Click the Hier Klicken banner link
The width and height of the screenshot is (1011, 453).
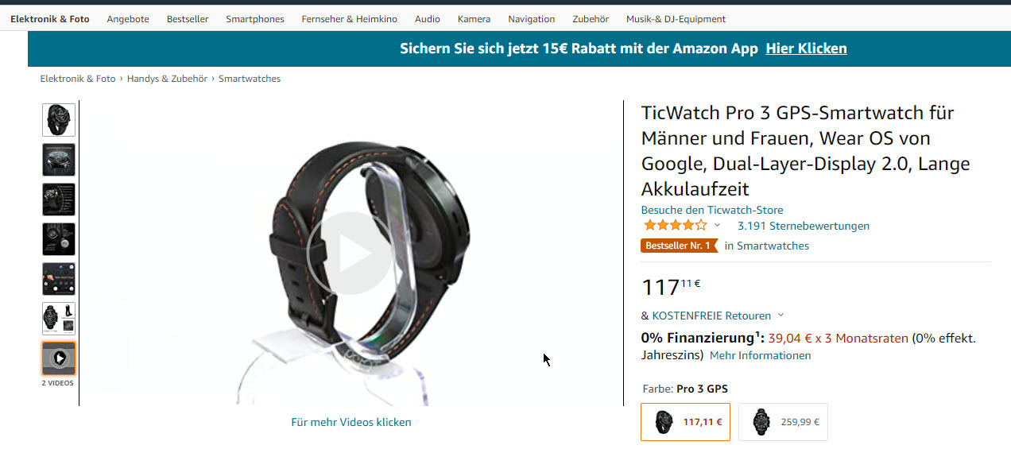(806, 48)
